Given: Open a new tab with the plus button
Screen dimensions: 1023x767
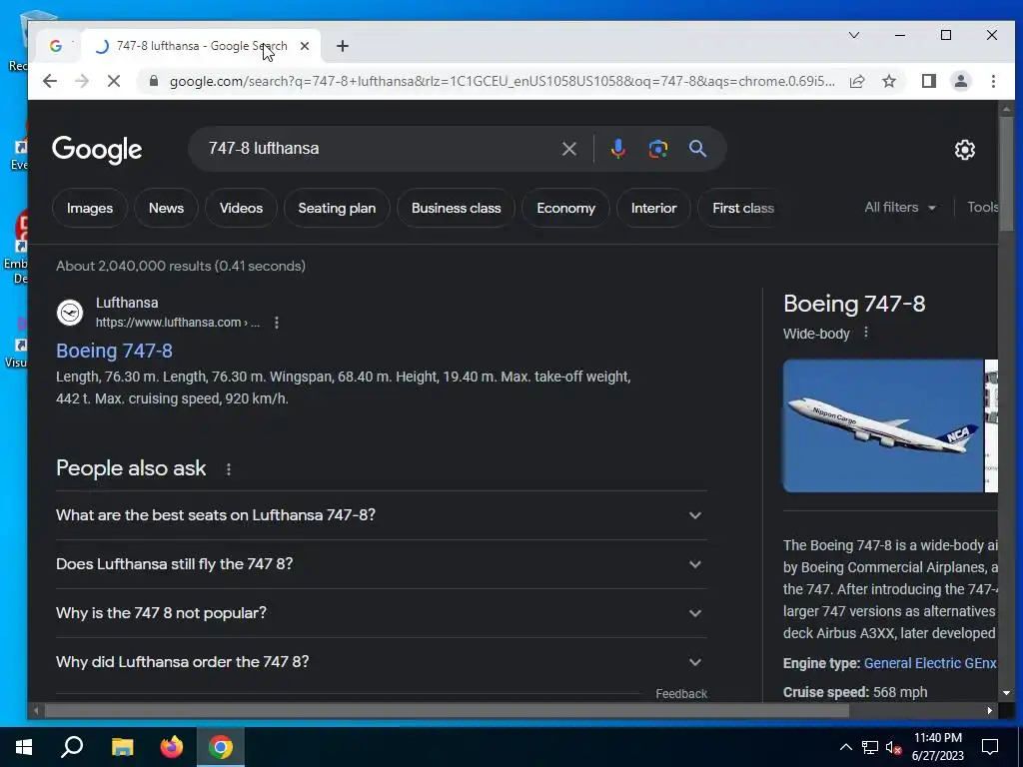Looking at the screenshot, I should coord(343,46).
